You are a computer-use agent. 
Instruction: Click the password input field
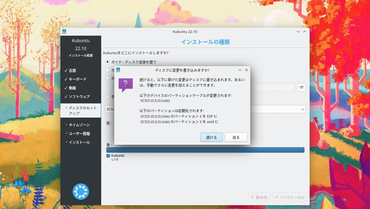pyautogui.click(x=273, y=87)
